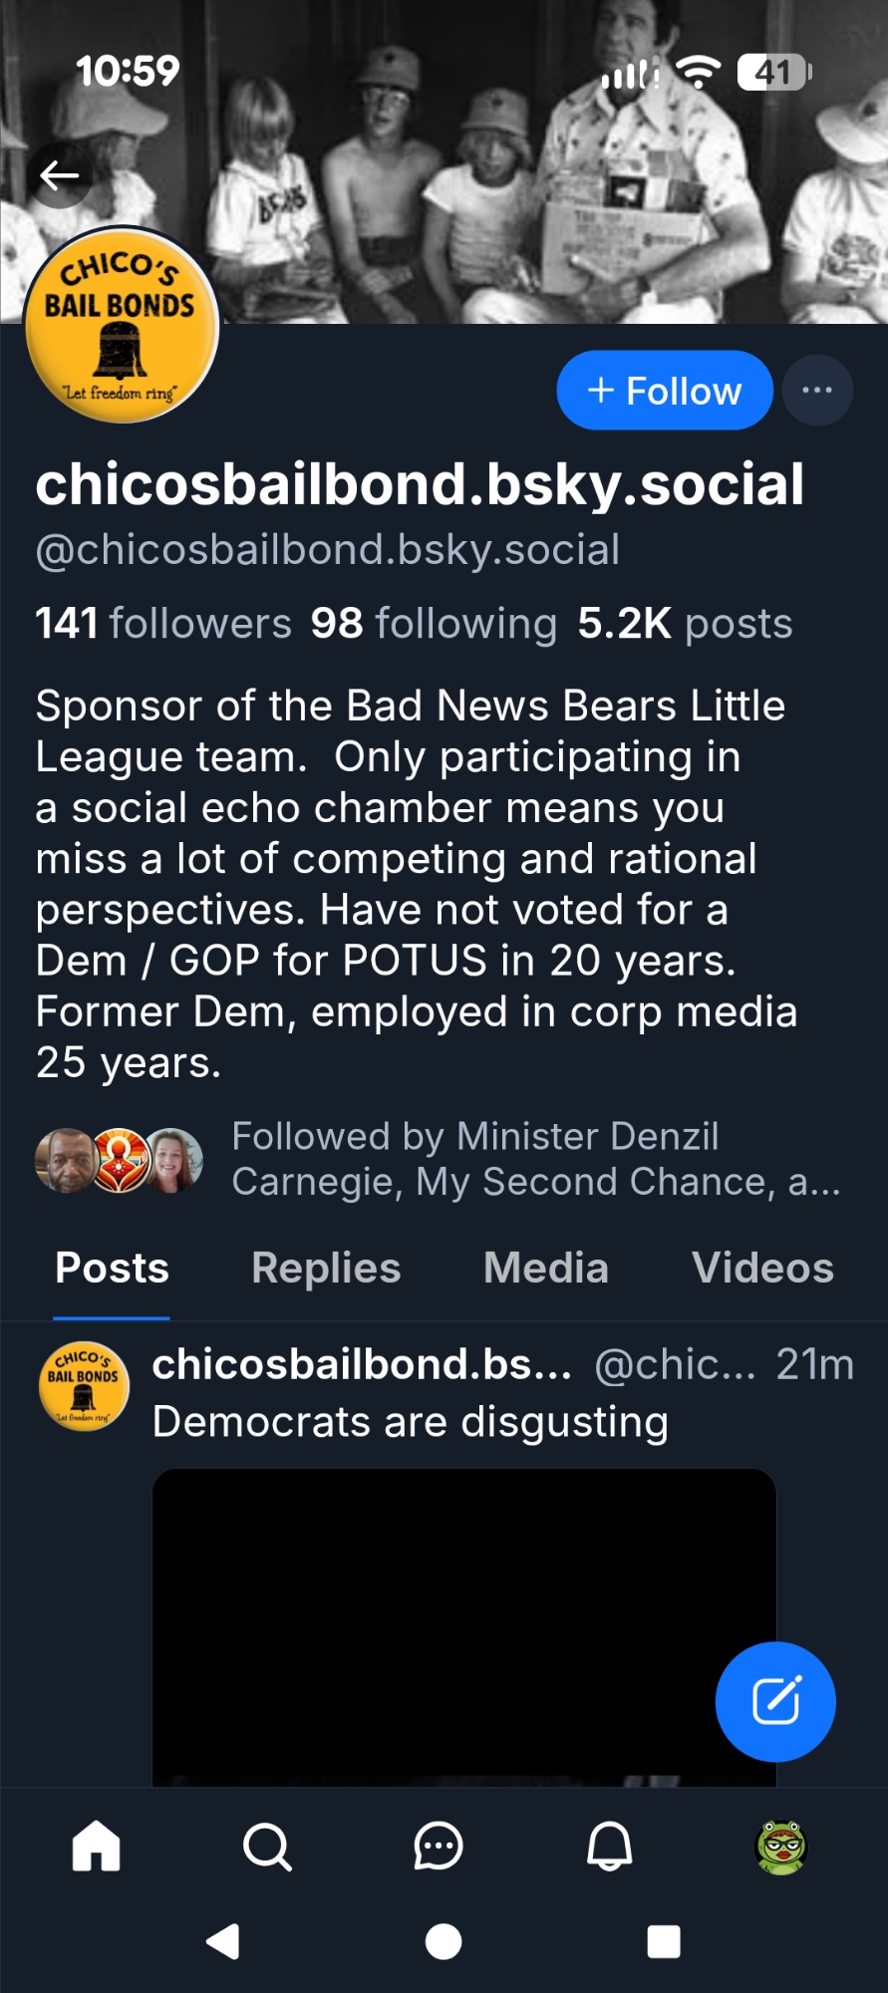The image size is (888, 1993).
Task: Follow the chicosbailbond account
Action: pyautogui.click(x=665, y=391)
